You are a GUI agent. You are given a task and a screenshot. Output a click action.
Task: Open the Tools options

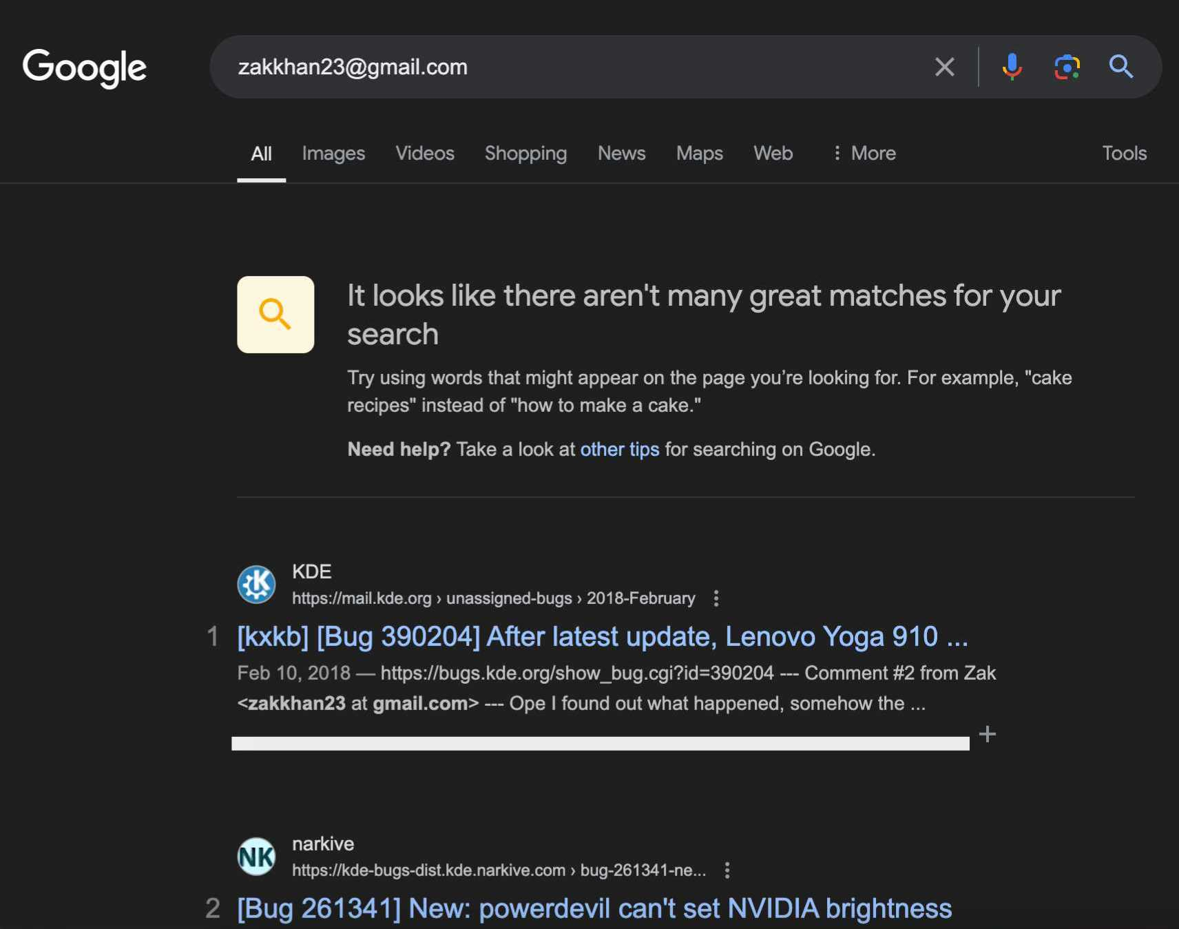[x=1124, y=153]
